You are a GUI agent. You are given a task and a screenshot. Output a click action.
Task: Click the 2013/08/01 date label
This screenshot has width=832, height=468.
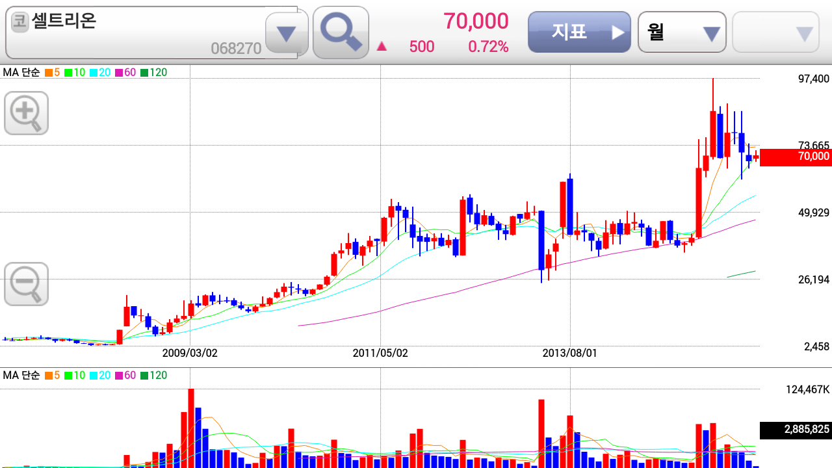[x=570, y=353]
